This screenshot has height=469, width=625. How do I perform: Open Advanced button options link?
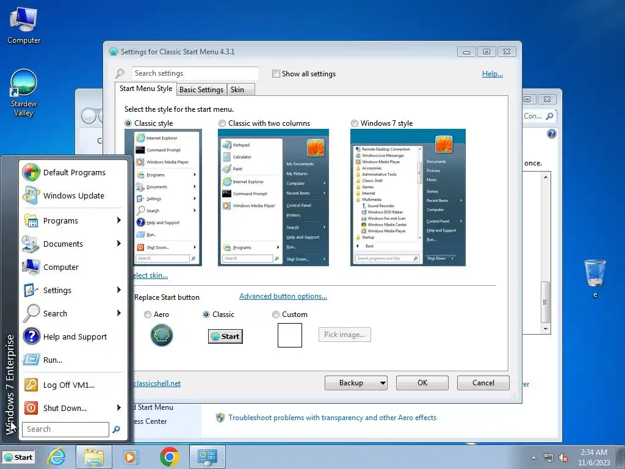(x=283, y=296)
